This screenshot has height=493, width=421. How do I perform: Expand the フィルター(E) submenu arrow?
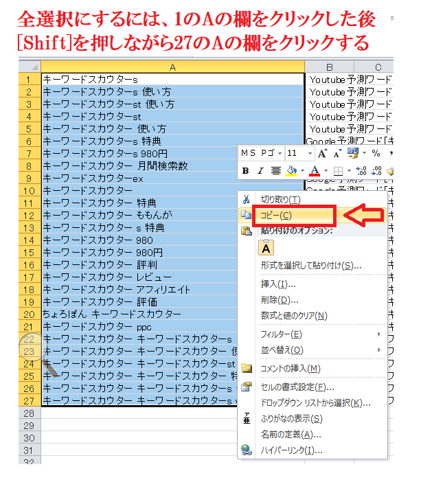click(379, 334)
